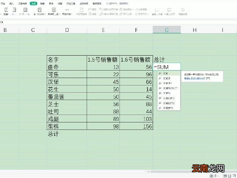Click the header cell 1.5号销售额

coord(103,59)
